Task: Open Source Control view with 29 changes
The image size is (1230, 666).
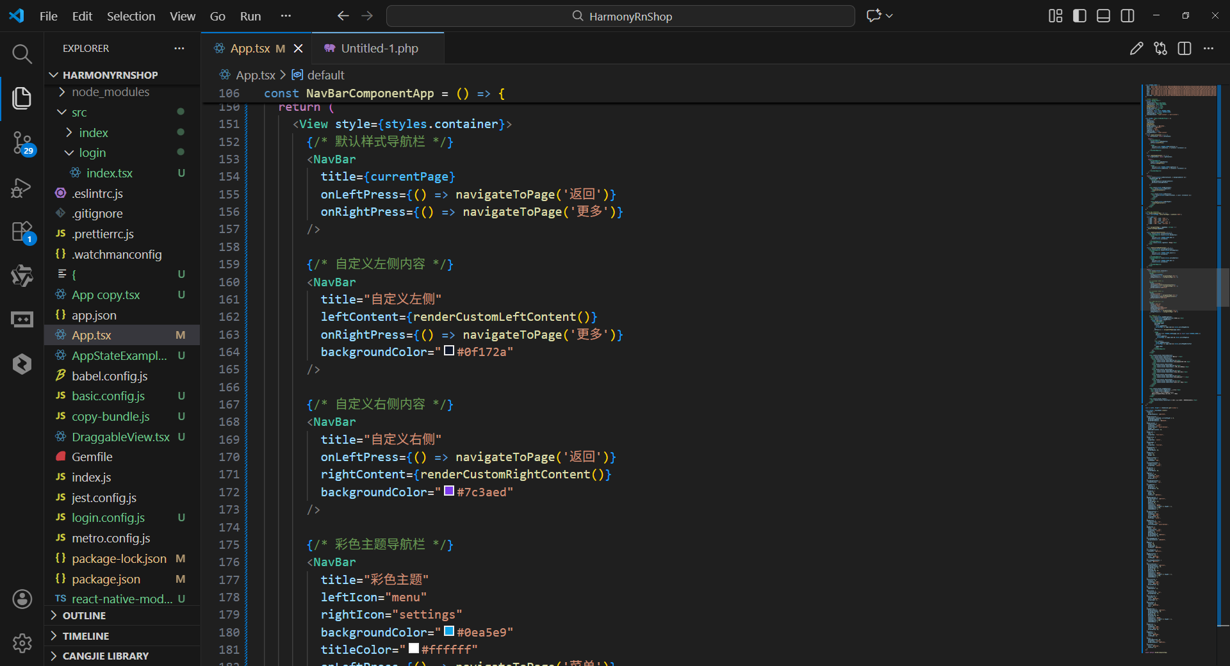Action: [22, 143]
